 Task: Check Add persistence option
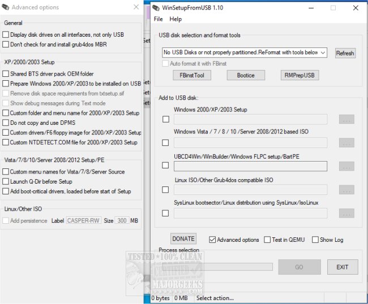(6, 220)
